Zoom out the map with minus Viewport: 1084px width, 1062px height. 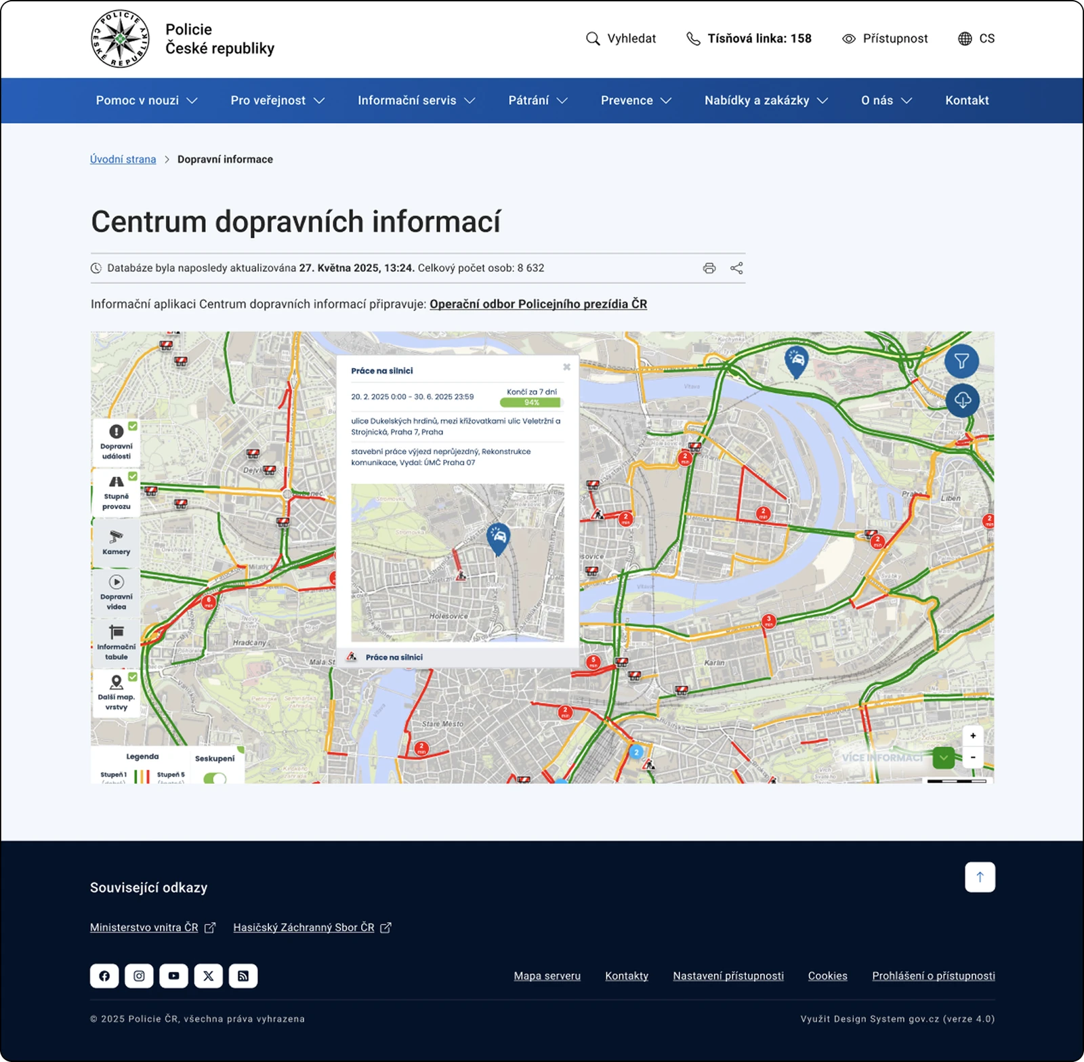click(x=973, y=757)
